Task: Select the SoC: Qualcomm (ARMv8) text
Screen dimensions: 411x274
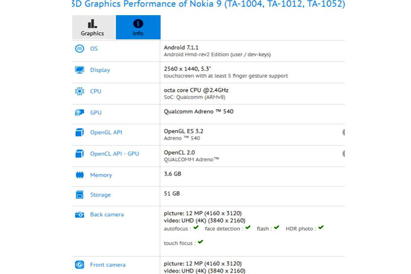Action: (x=195, y=97)
